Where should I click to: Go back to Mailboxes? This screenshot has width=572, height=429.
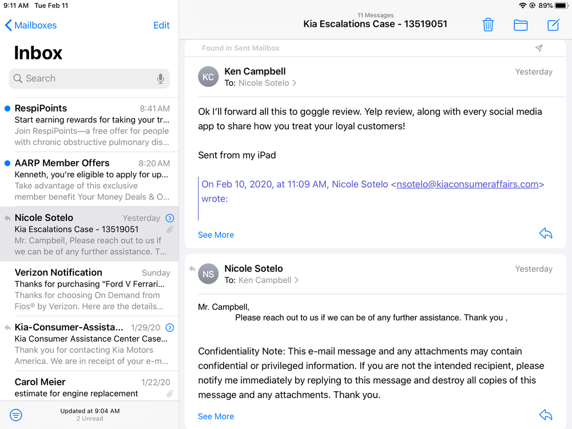pos(31,25)
